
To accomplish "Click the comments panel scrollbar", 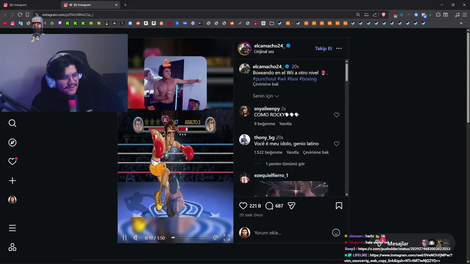I will (347, 72).
